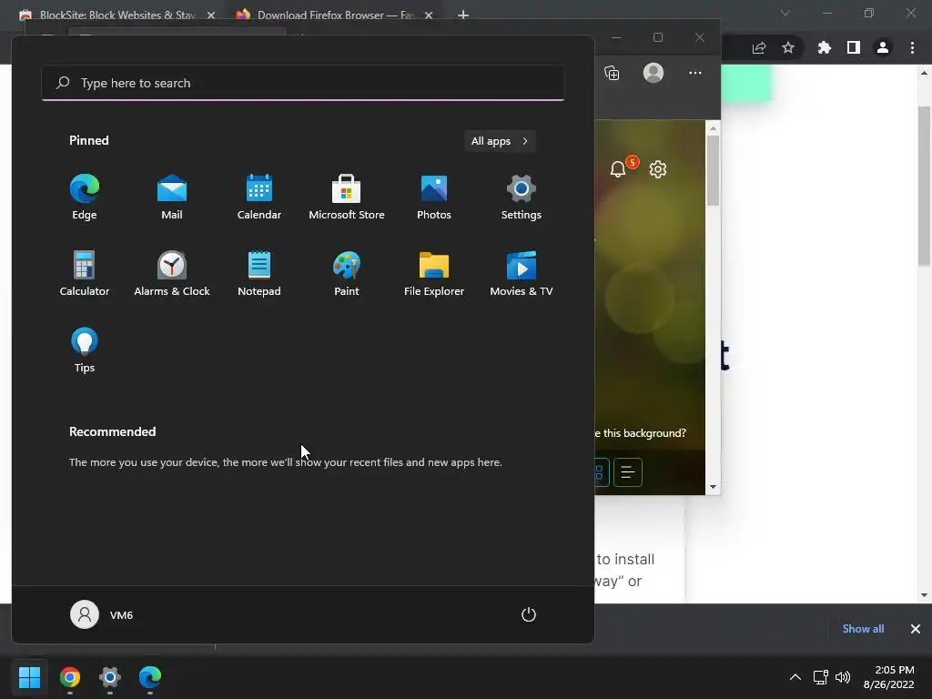Open Edge new tab notifications bell
The image size is (932, 699).
(618, 169)
